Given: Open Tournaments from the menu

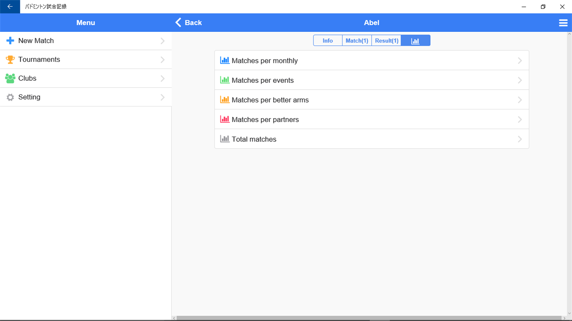Looking at the screenshot, I should 86,59.
